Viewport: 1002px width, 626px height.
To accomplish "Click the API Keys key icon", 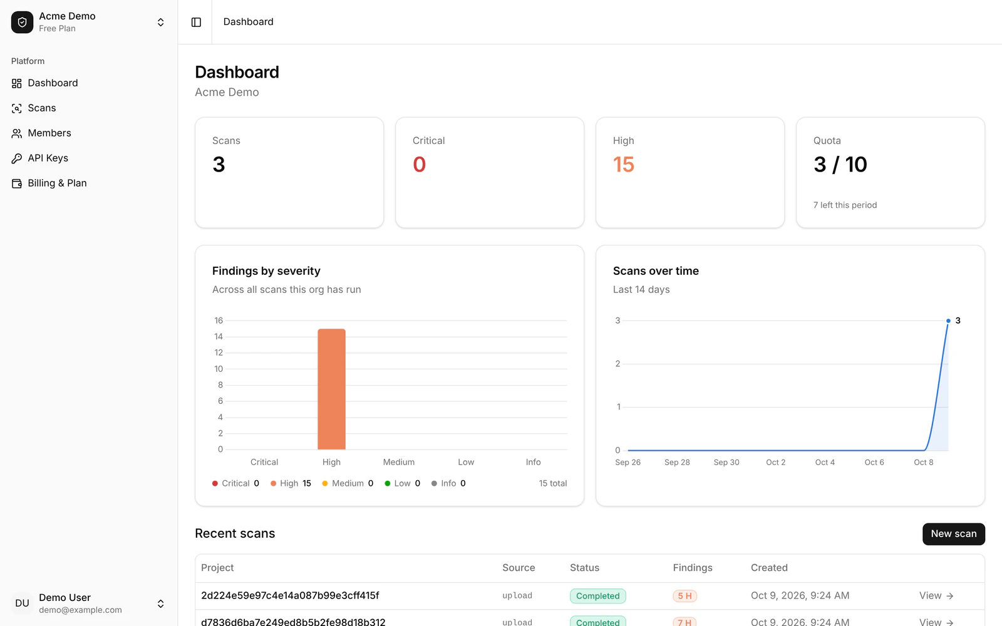I will click(17, 158).
